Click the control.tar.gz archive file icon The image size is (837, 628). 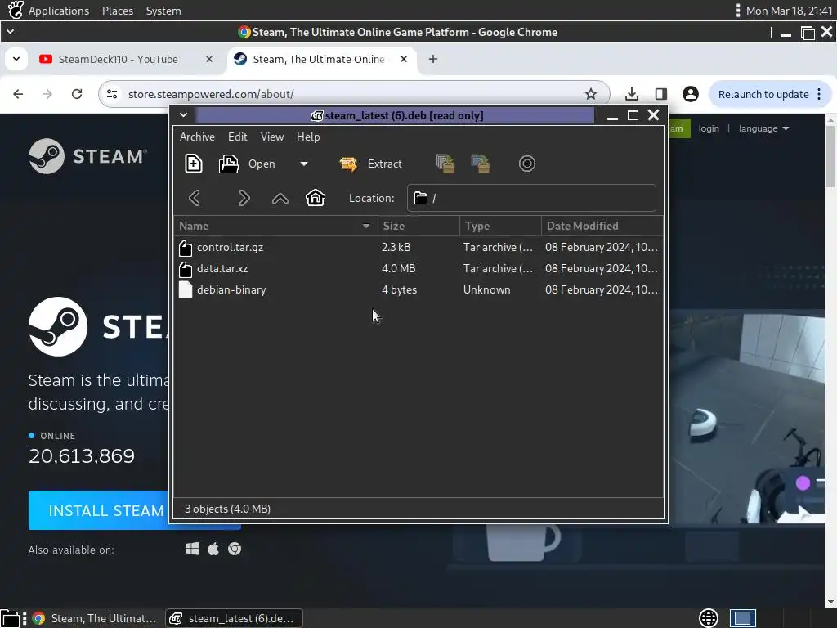pyautogui.click(x=186, y=248)
